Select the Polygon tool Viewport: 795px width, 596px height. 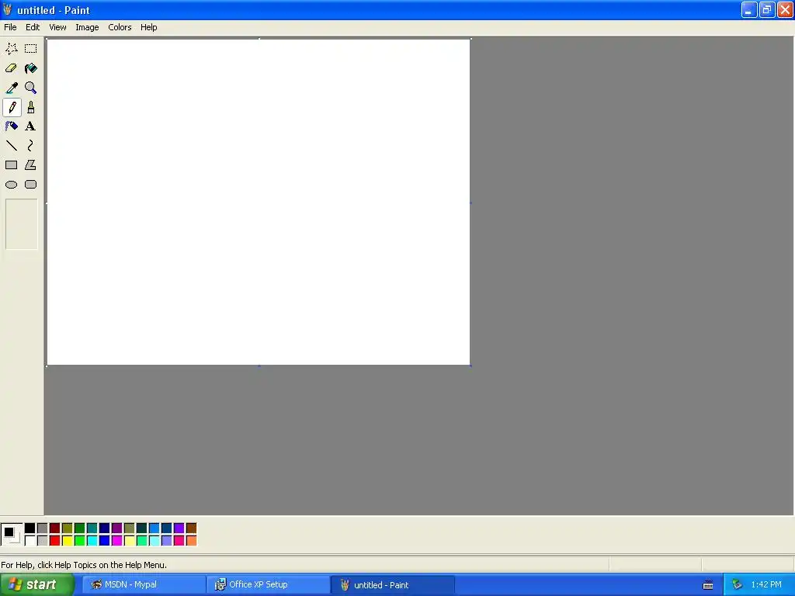[30, 165]
